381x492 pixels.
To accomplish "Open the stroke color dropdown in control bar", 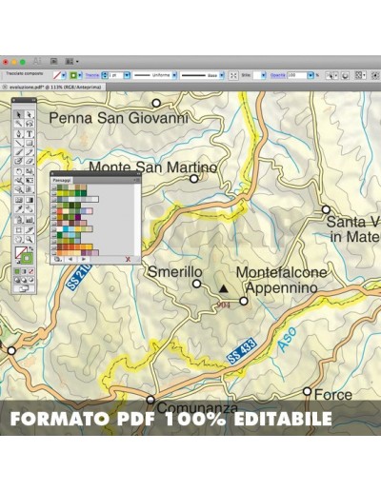I will point(81,75).
